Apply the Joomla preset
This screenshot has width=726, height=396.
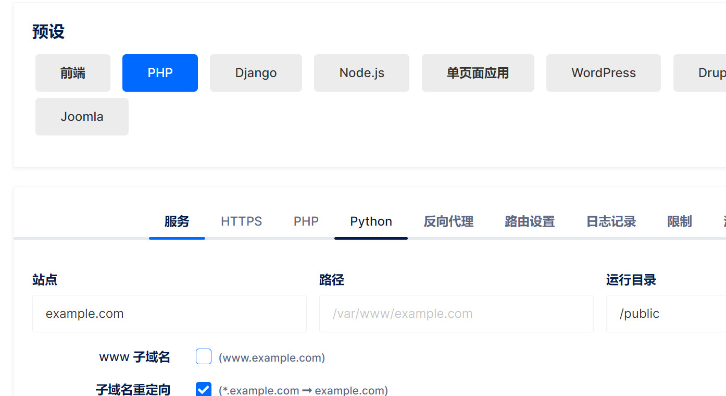(x=82, y=117)
